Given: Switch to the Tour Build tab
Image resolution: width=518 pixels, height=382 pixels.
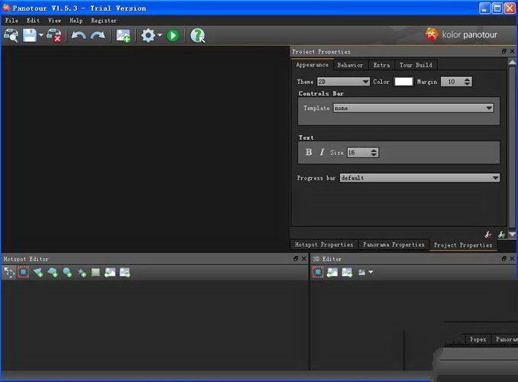Looking at the screenshot, I should click(416, 65).
